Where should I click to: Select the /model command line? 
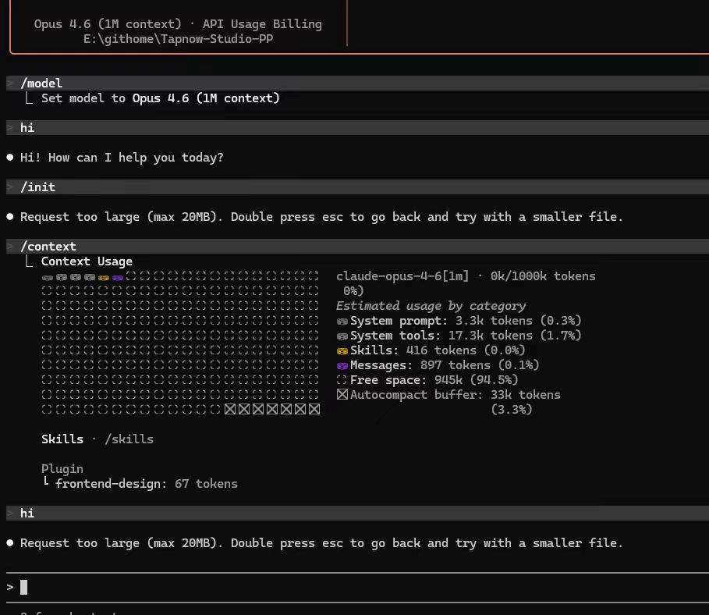click(x=357, y=84)
